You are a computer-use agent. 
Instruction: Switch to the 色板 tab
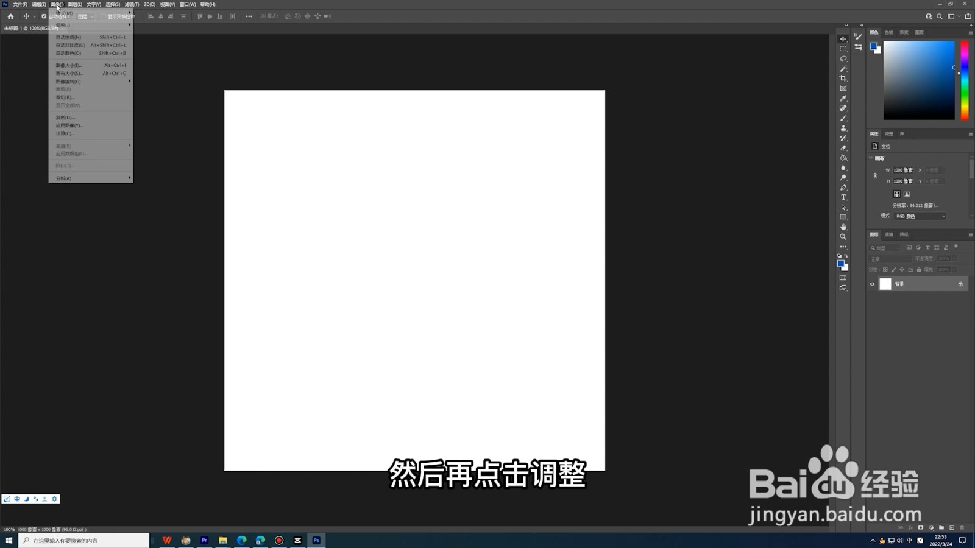(x=889, y=32)
